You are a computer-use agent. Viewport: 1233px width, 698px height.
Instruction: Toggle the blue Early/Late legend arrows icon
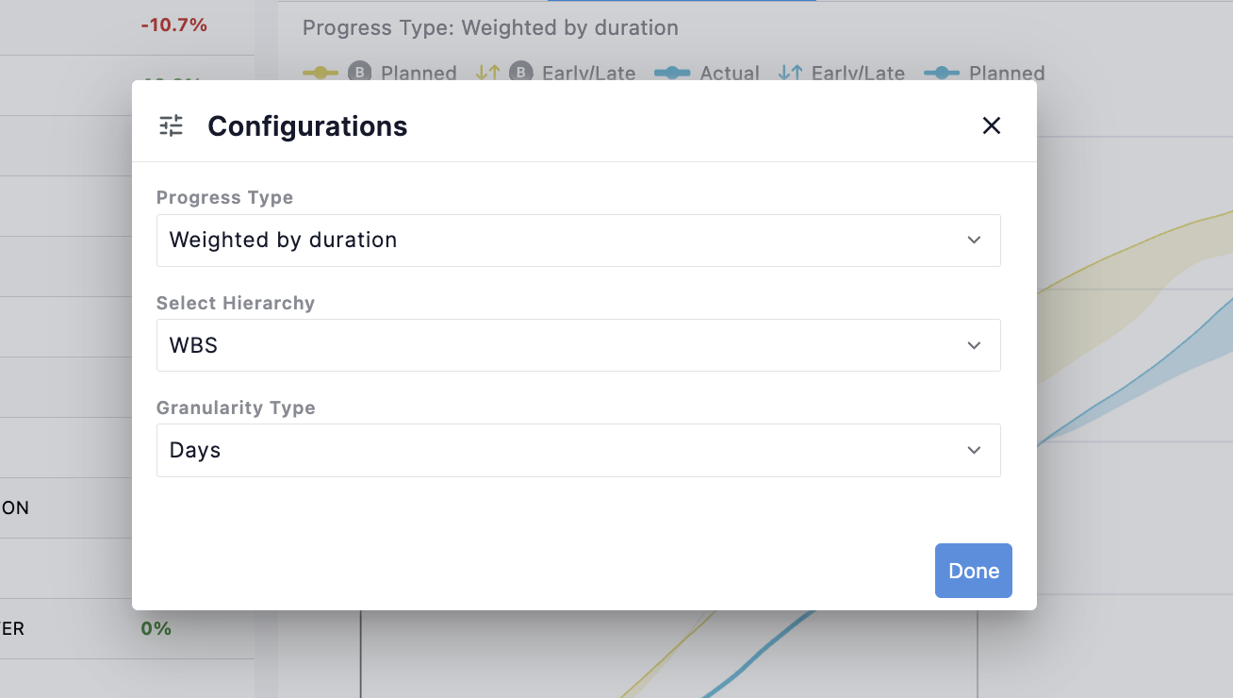790,73
